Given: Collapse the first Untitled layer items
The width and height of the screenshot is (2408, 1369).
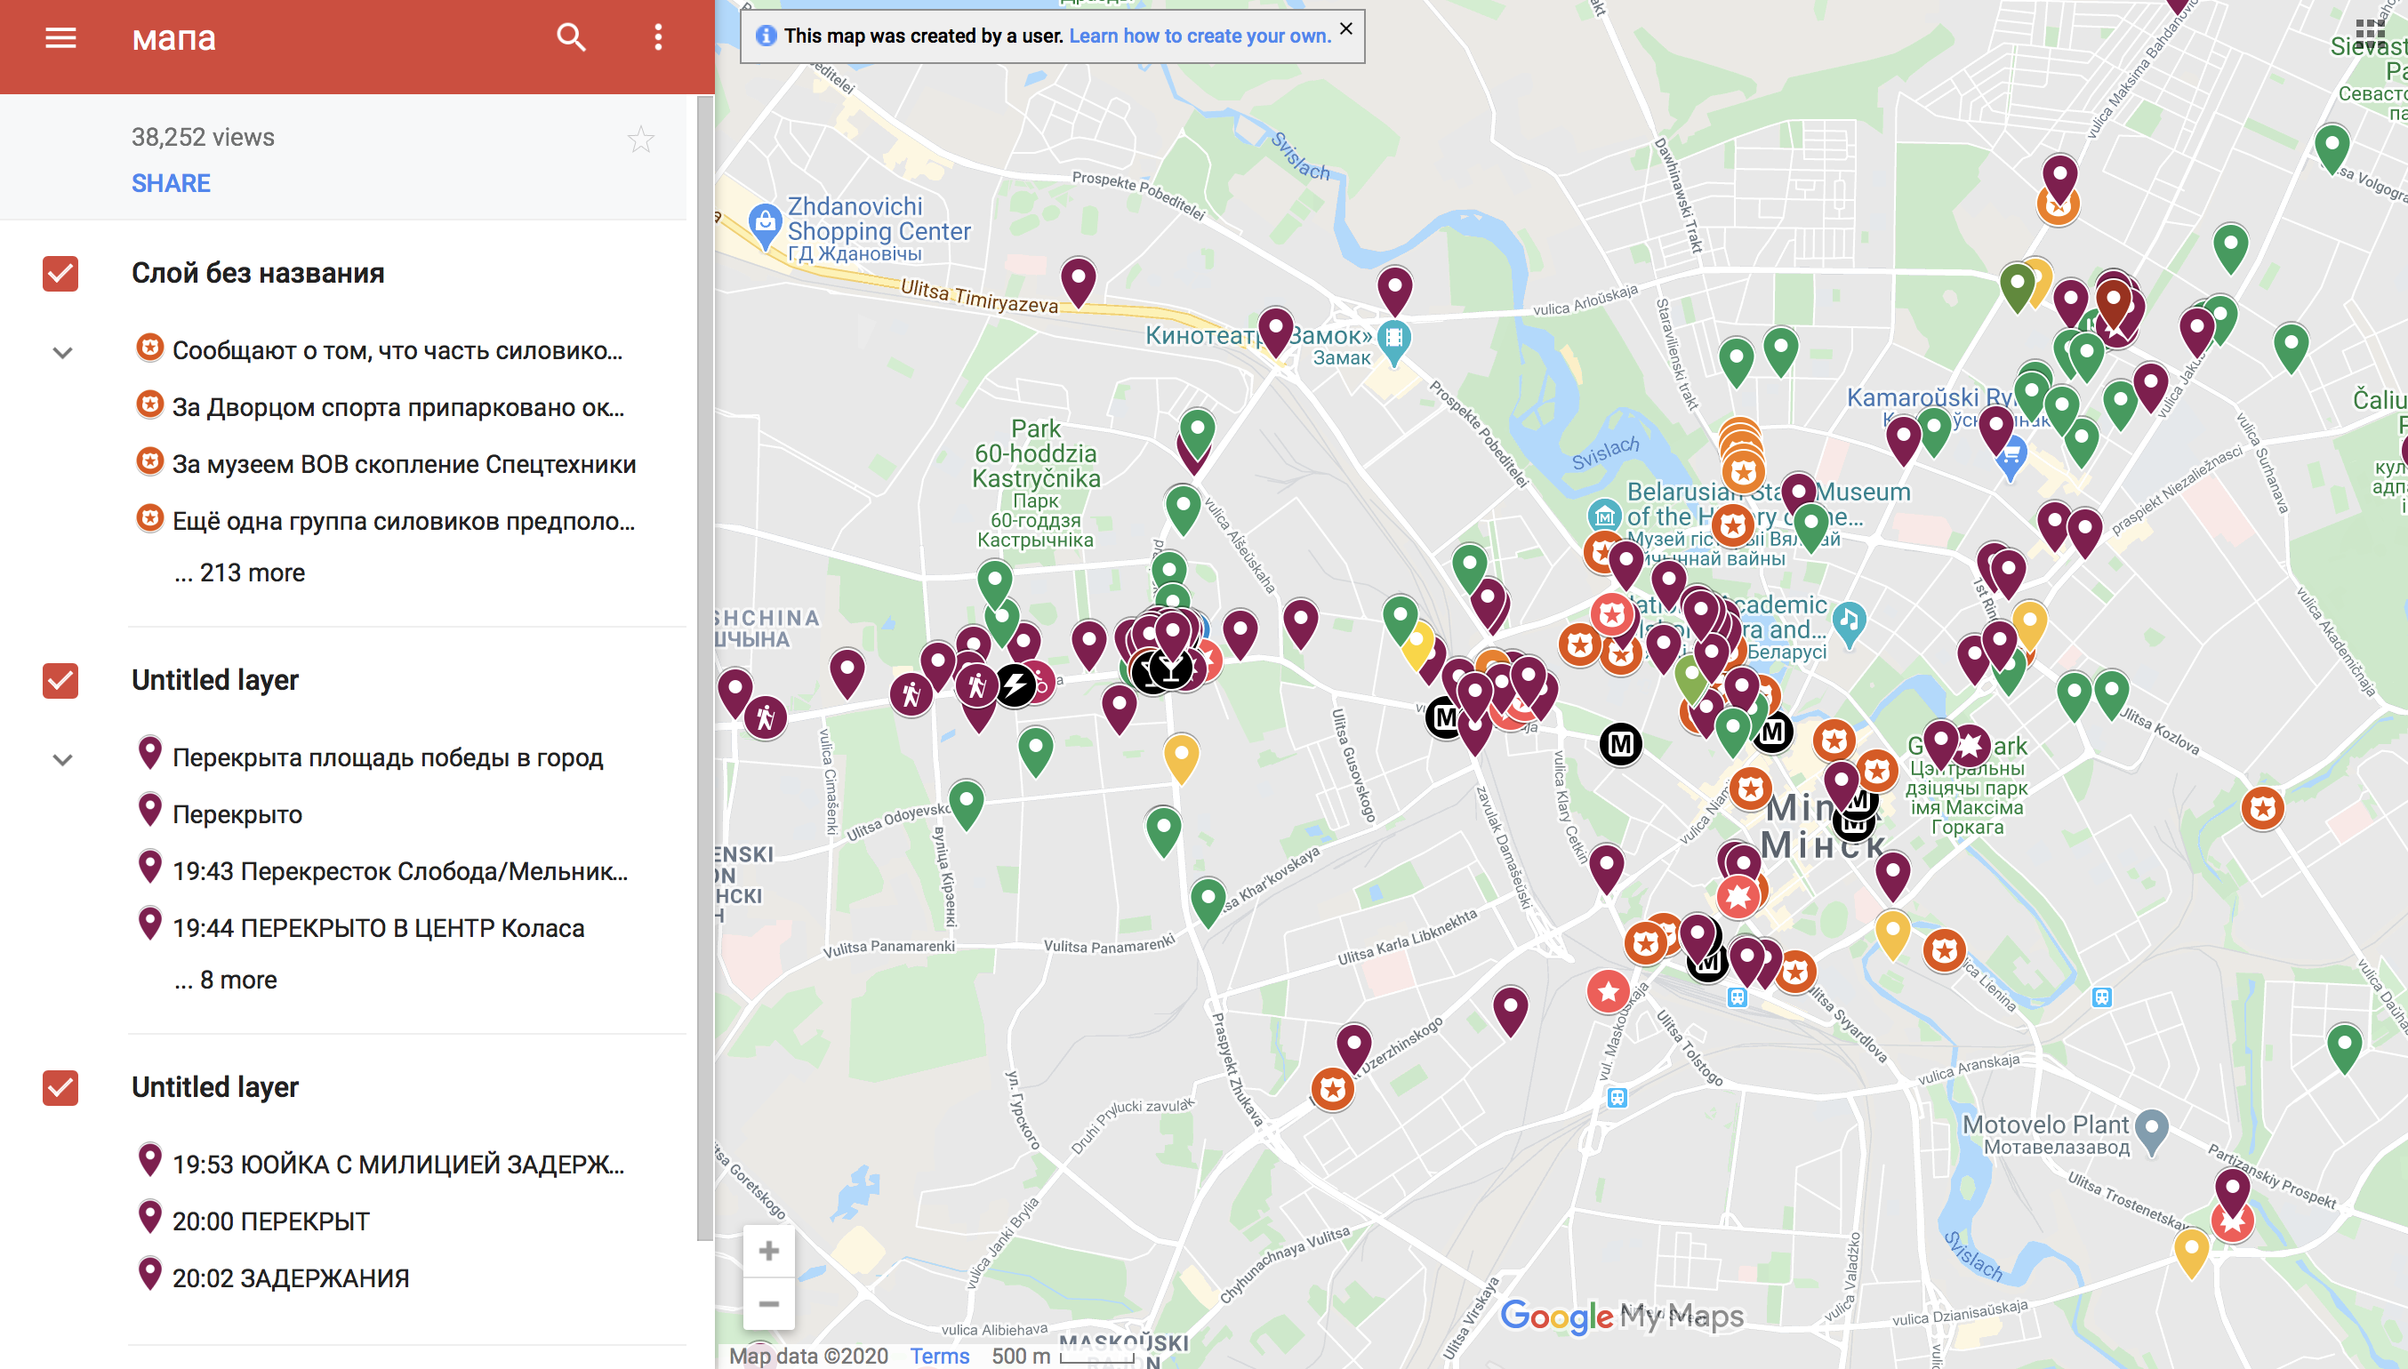Looking at the screenshot, I should click(x=62, y=760).
